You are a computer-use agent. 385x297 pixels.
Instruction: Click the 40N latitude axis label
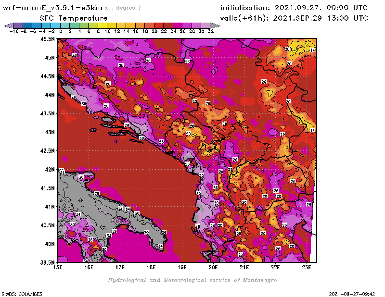[x=50, y=244]
